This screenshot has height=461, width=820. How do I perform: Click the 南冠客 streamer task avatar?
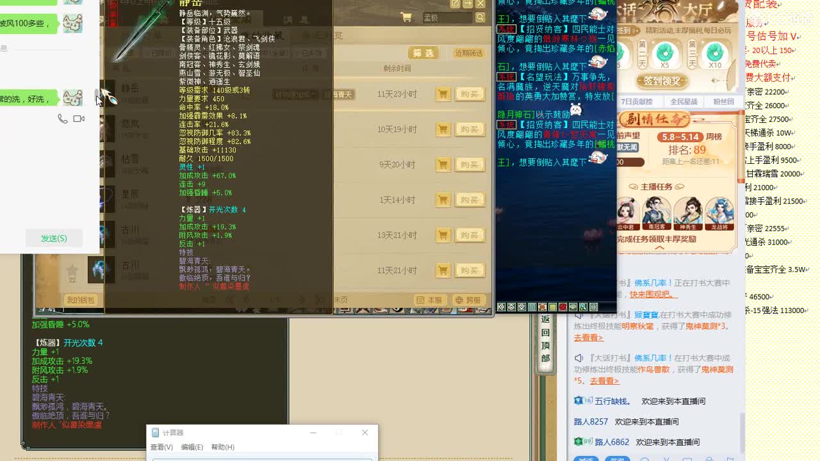click(x=657, y=214)
